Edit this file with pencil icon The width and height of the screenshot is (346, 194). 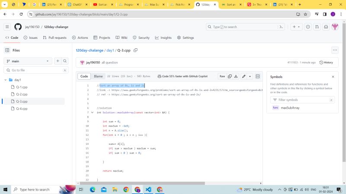tap(243, 76)
